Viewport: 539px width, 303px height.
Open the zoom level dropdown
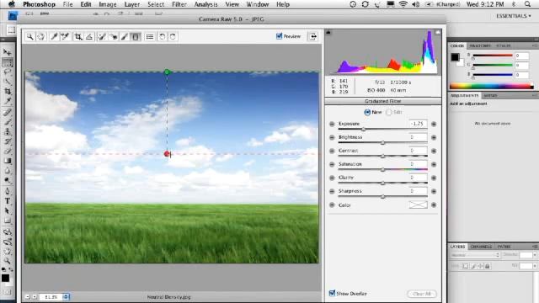tap(66, 296)
